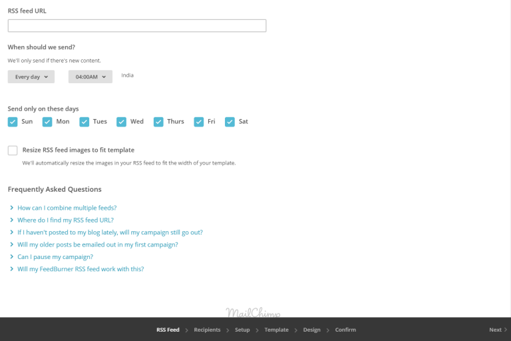Go to the Recipients step
The image size is (511, 341).
(x=207, y=330)
